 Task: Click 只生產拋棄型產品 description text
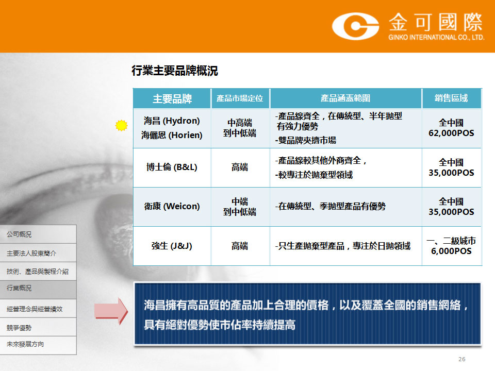(x=343, y=246)
